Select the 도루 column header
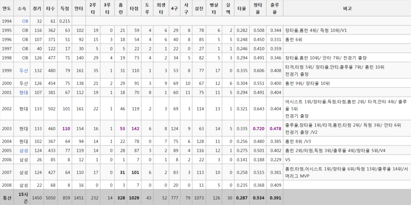The height and width of the screenshot is (205, 411). (x=147, y=9)
